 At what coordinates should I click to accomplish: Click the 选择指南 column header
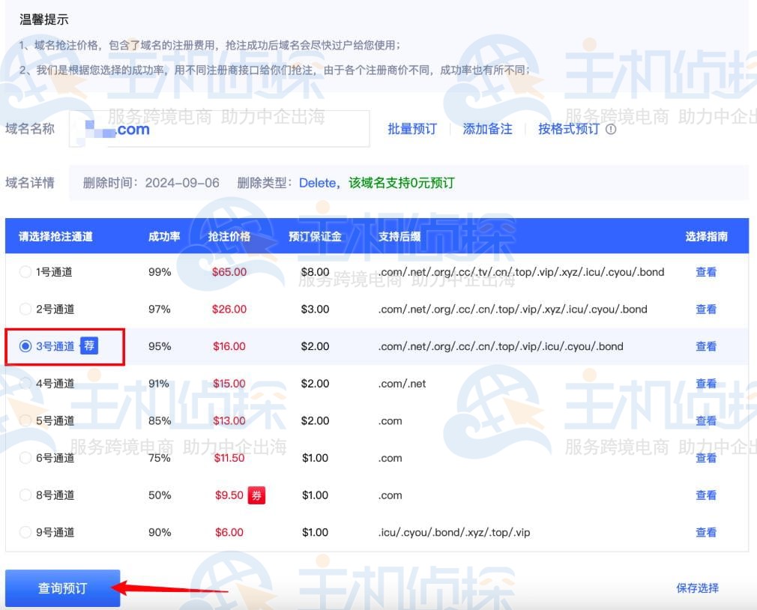(x=706, y=237)
